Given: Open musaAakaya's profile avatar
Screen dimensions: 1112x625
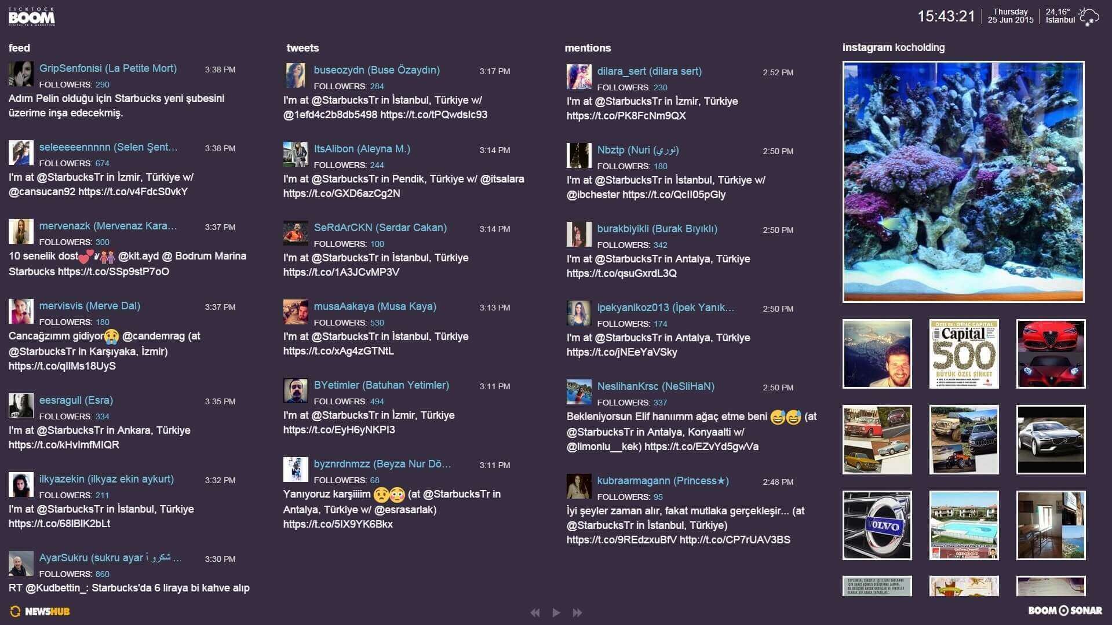Looking at the screenshot, I should pos(296,313).
